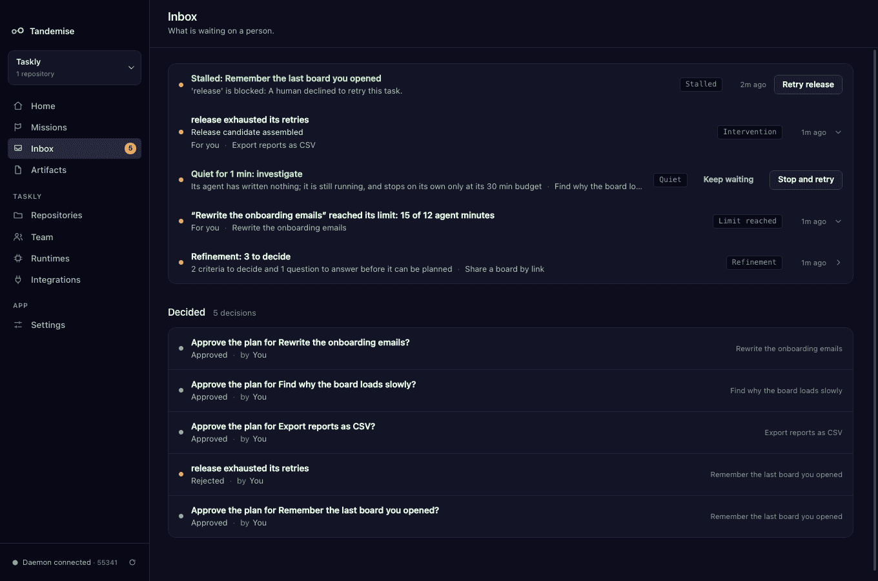Click the Repositories folder icon

[x=18, y=215]
